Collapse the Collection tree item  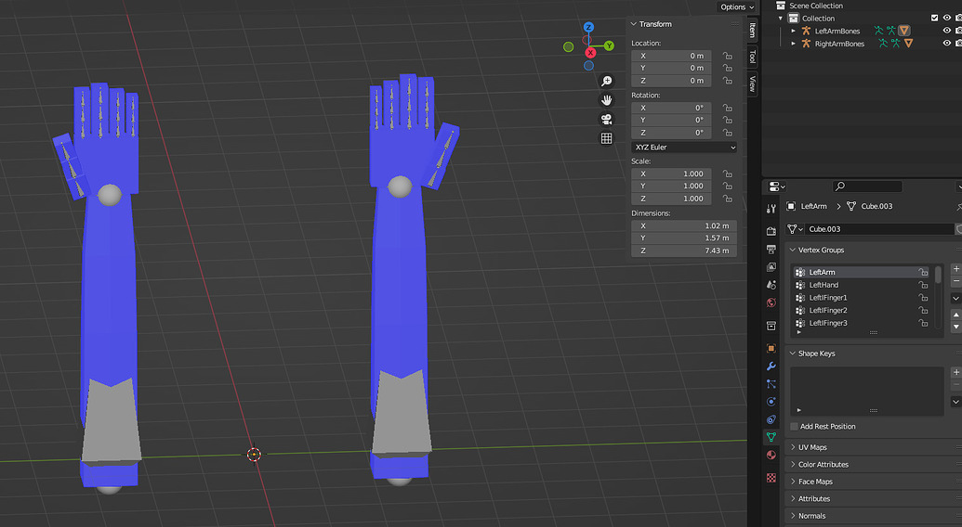(x=781, y=19)
